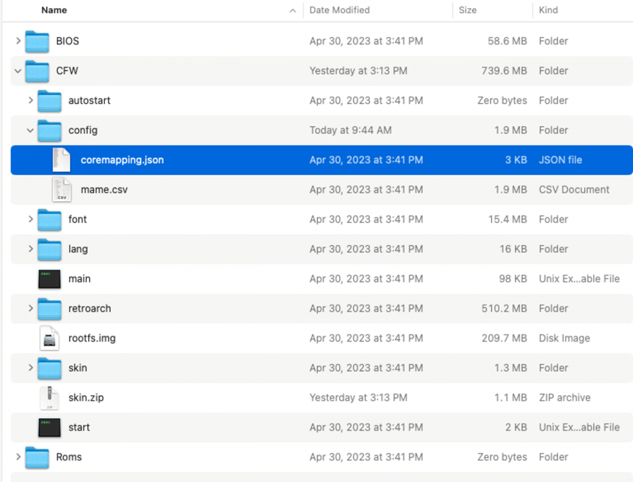The width and height of the screenshot is (633, 482).
Task: Expand the retroarch folder chevron
Action: point(31,308)
